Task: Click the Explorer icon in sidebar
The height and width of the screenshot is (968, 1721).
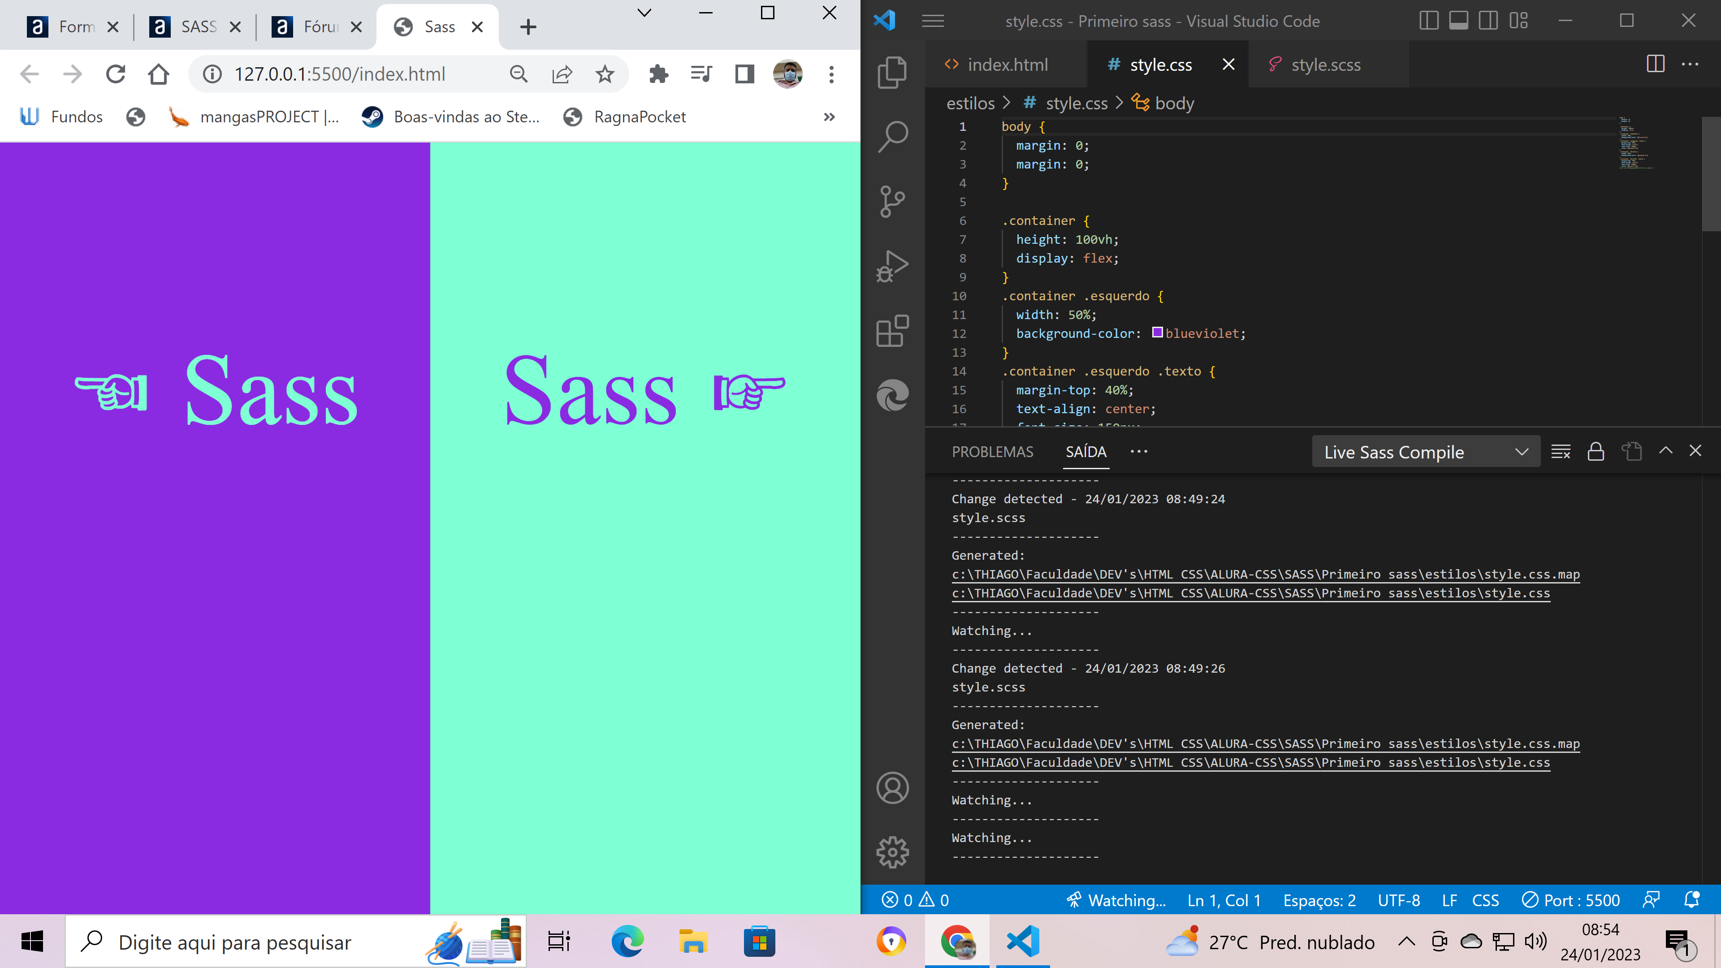Action: pos(892,71)
